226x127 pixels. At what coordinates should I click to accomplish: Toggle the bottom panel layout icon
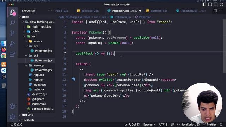pos(210,5)
